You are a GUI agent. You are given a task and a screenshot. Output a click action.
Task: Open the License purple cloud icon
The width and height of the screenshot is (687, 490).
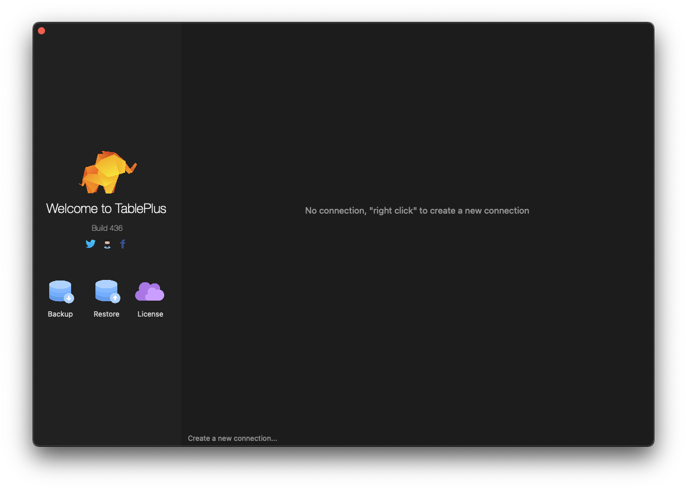(x=149, y=291)
